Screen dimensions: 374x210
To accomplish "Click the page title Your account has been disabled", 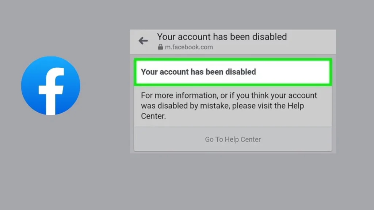I will (222, 37).
